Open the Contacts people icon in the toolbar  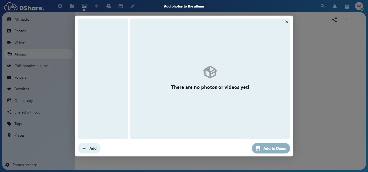coord(109,6)
